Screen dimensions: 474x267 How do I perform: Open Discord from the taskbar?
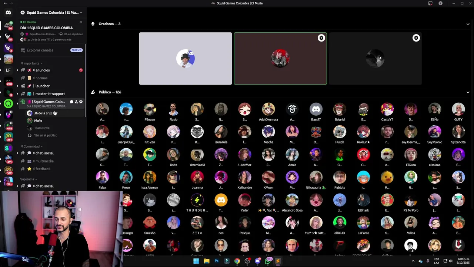pyautogui.click(x=257, y=261)
